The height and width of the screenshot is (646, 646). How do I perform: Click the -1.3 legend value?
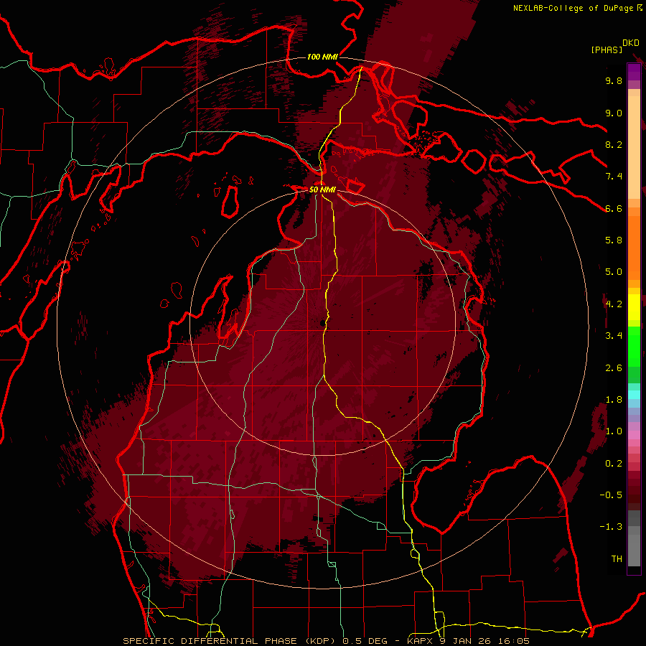611,527
